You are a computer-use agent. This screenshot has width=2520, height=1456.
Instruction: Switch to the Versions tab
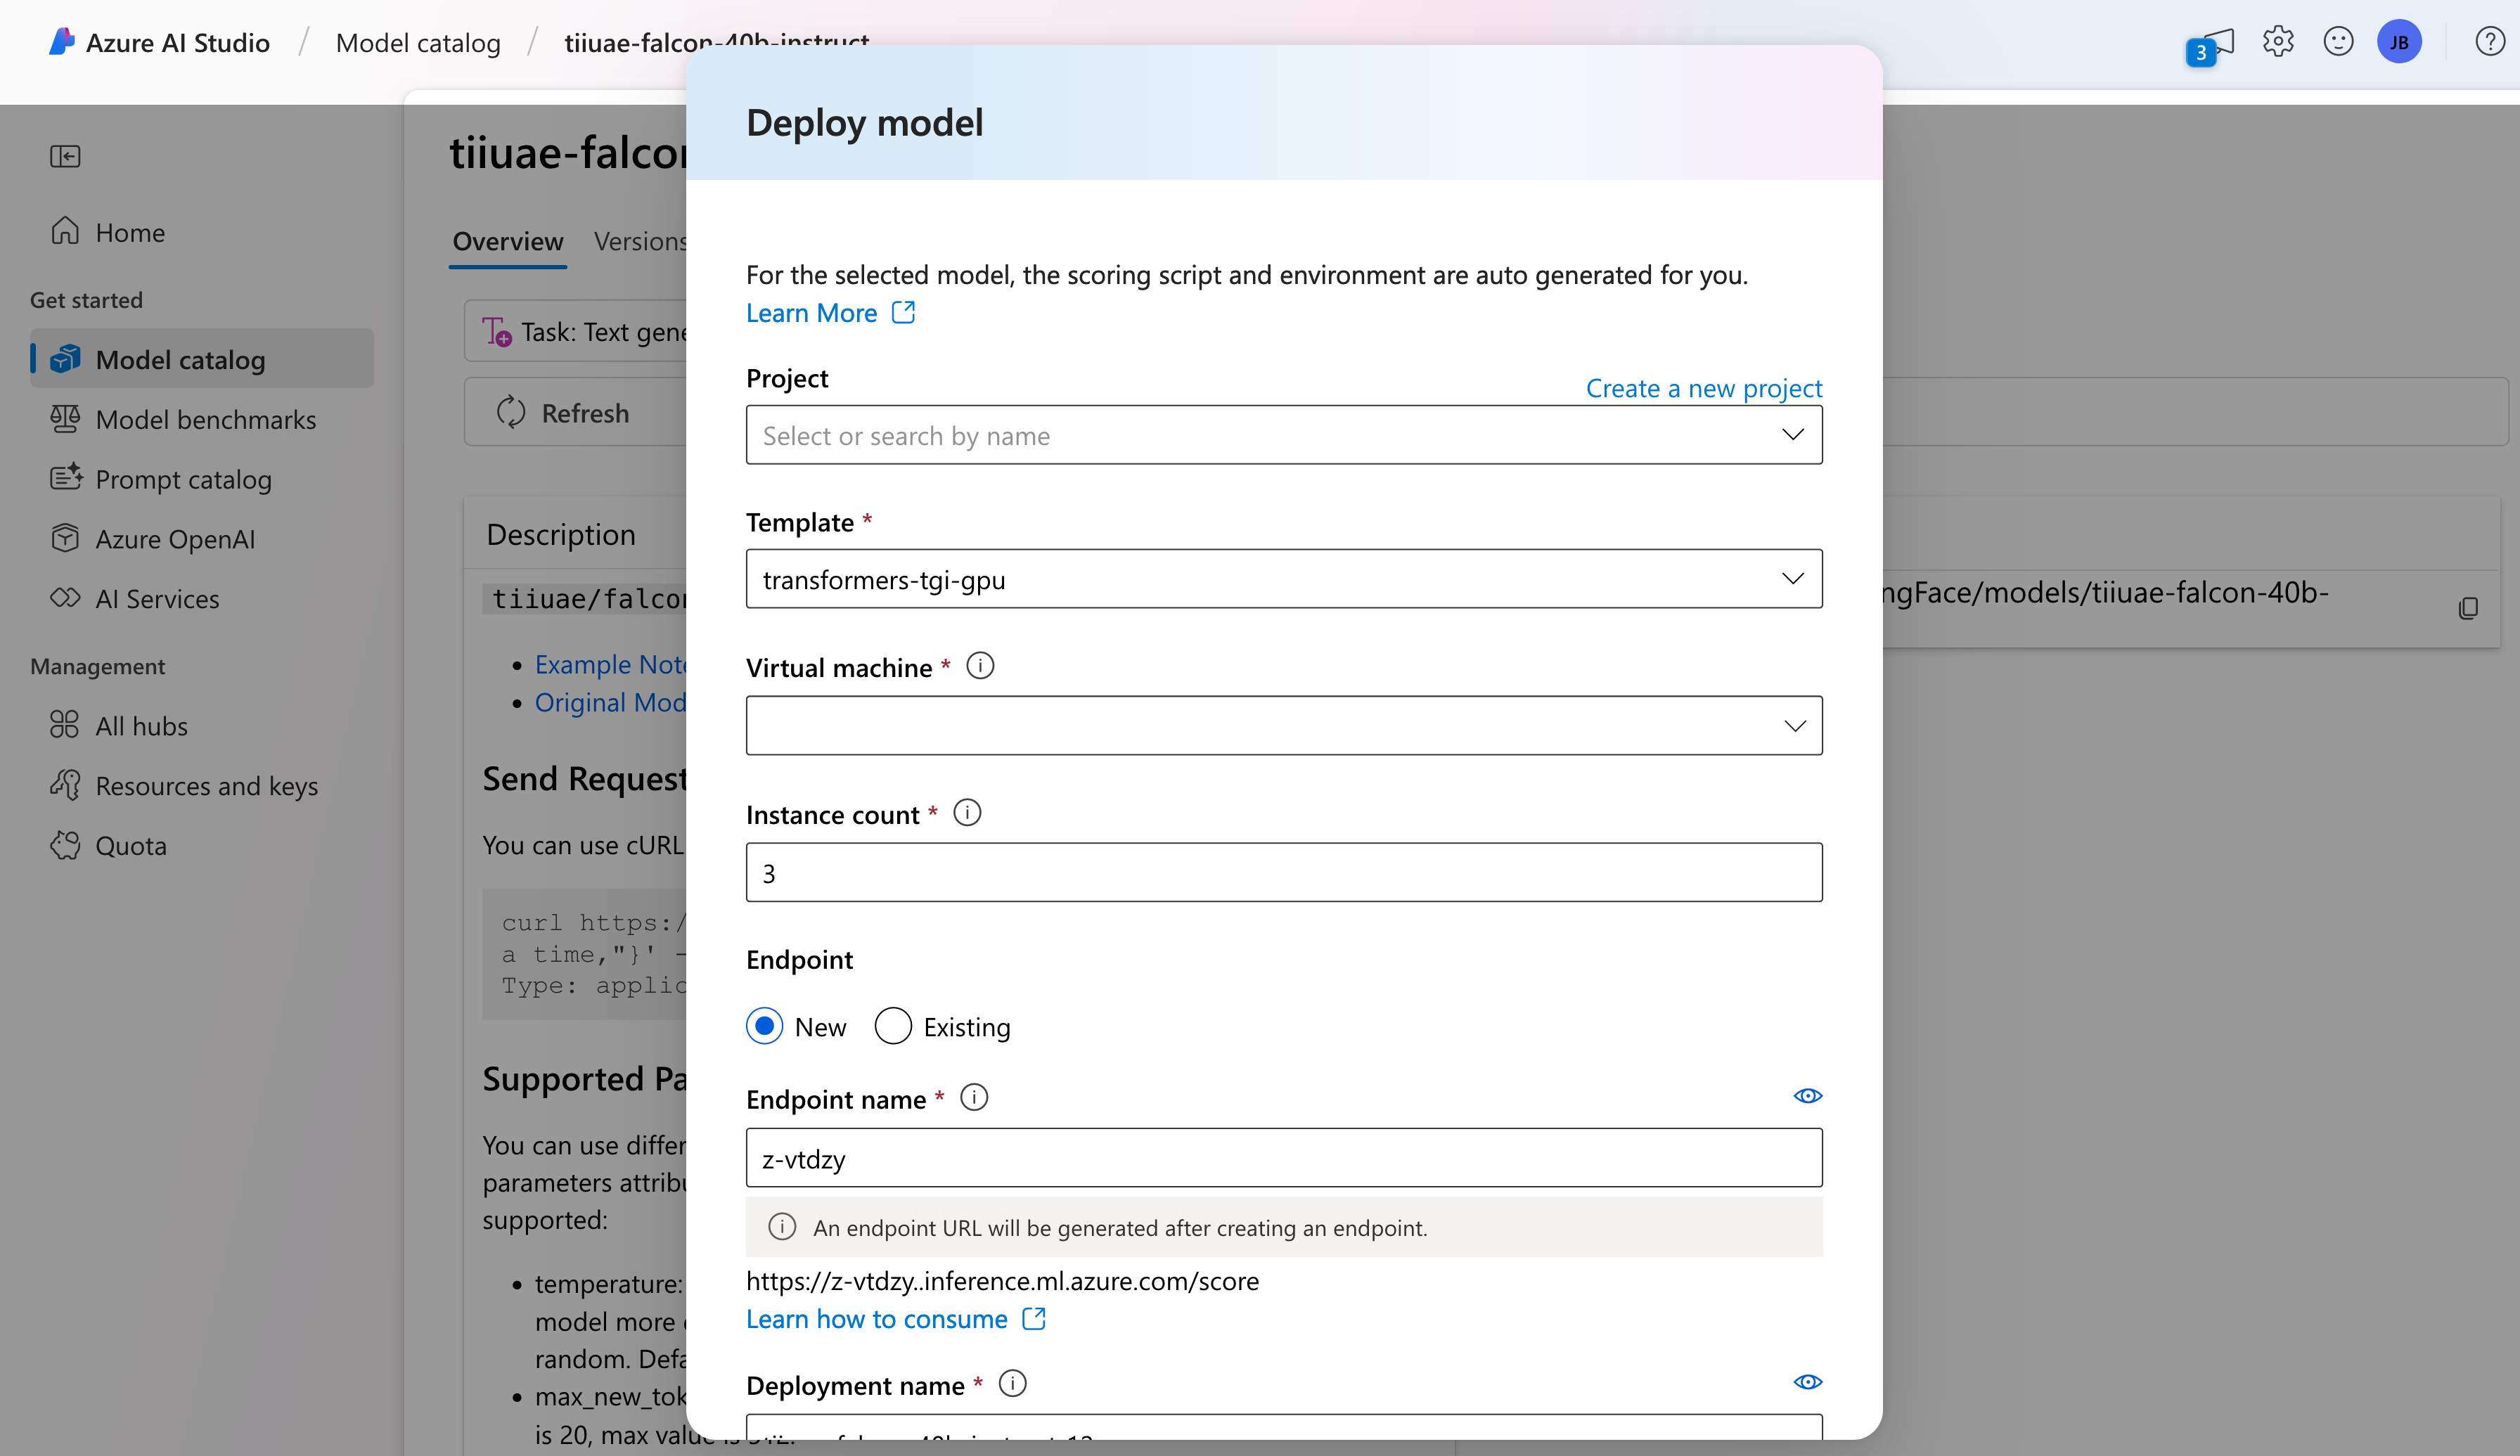(x=640, y=241)
